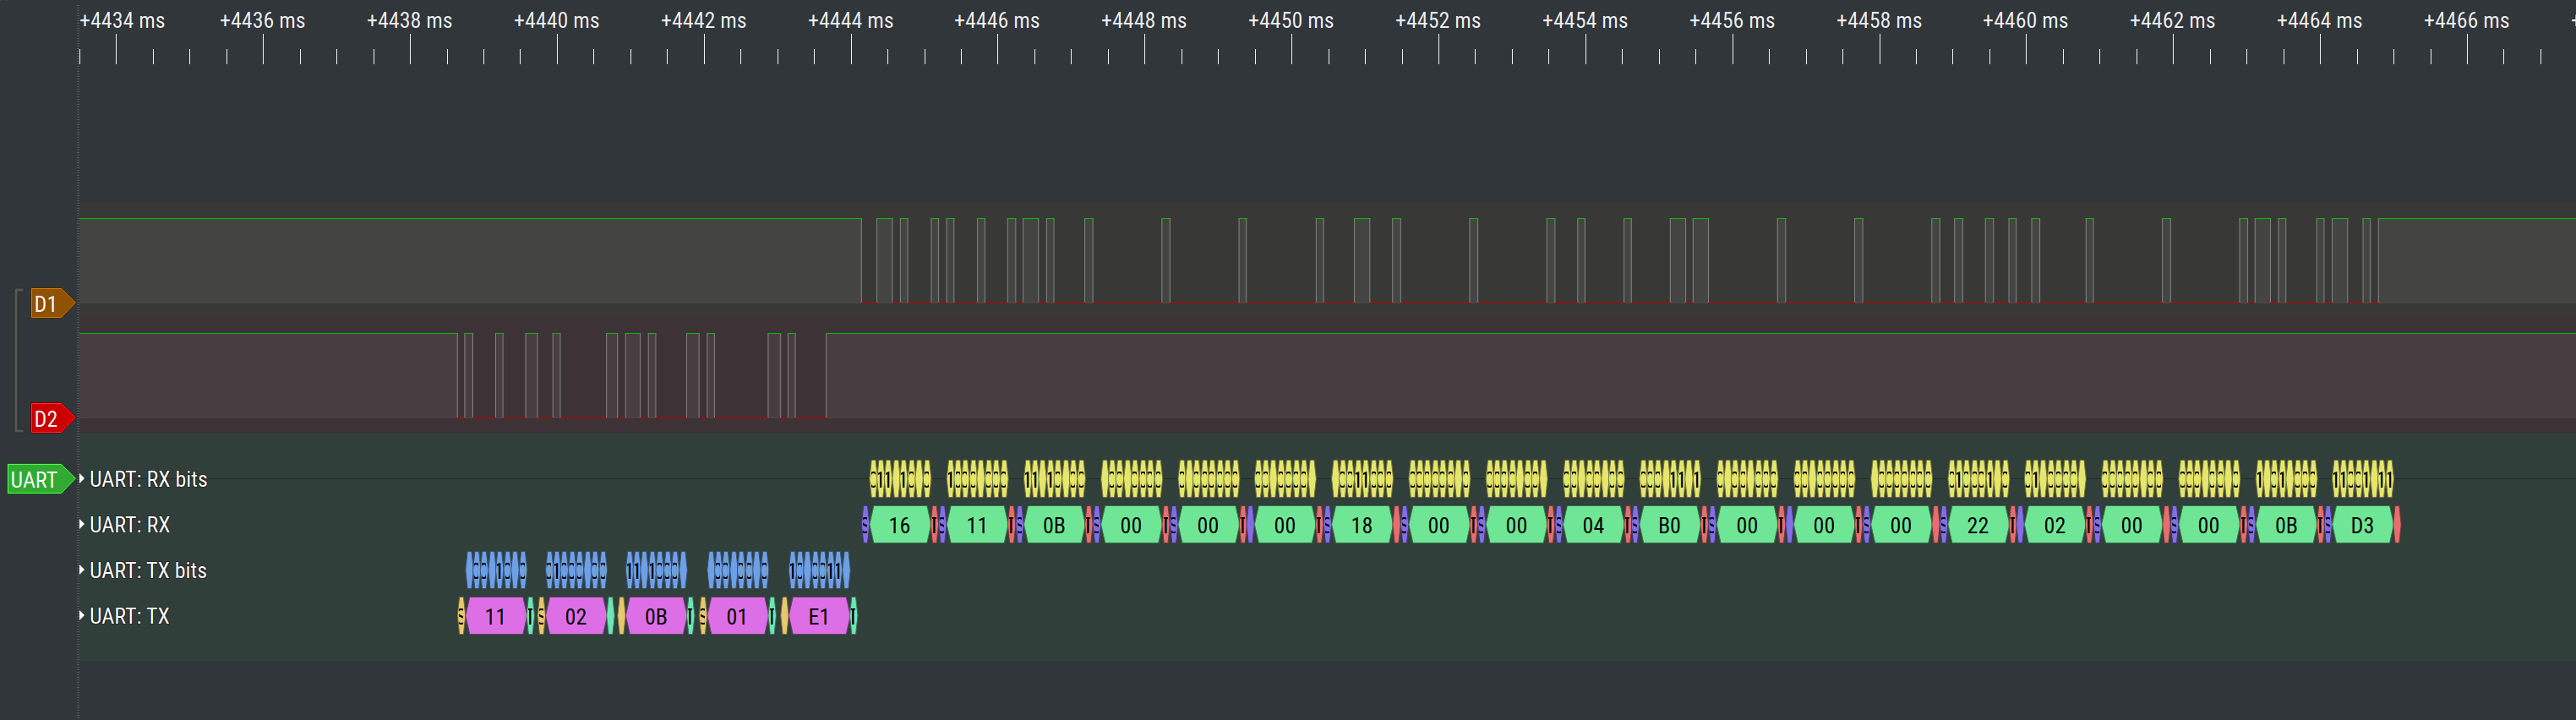
Task: Click the +4444 ms ruler mark
Action: point(850,21)
